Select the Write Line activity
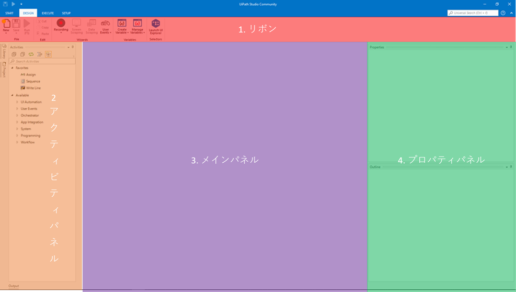This screenshot has width=516, height=292. [31, 88]
